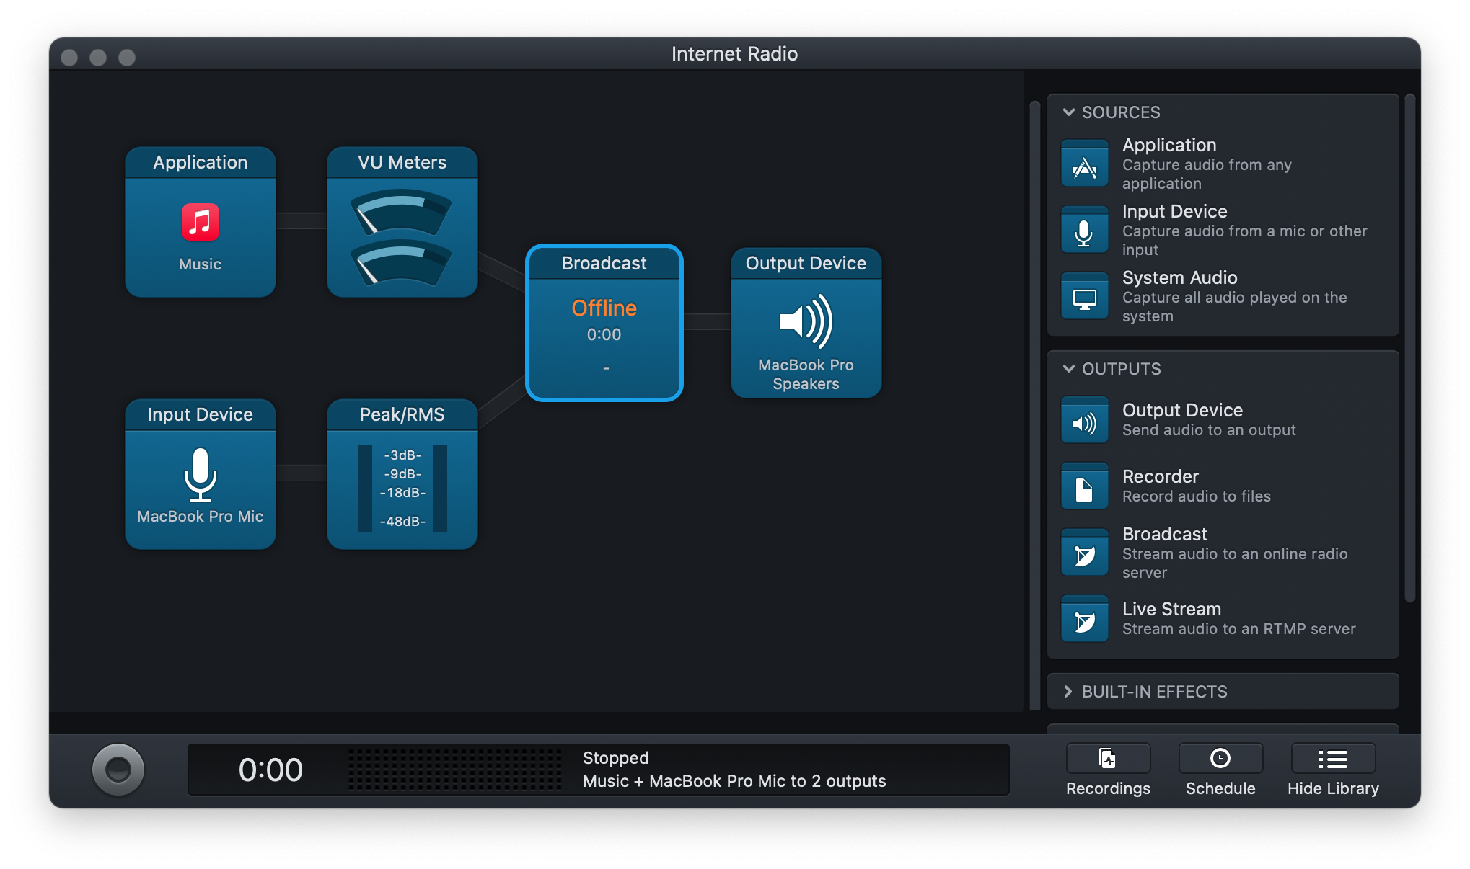Image resolution: width=1470 pixels, height=869 pixels.
Task: Click the right Peak/RMS level bar
Action: [x=440, y=489]
